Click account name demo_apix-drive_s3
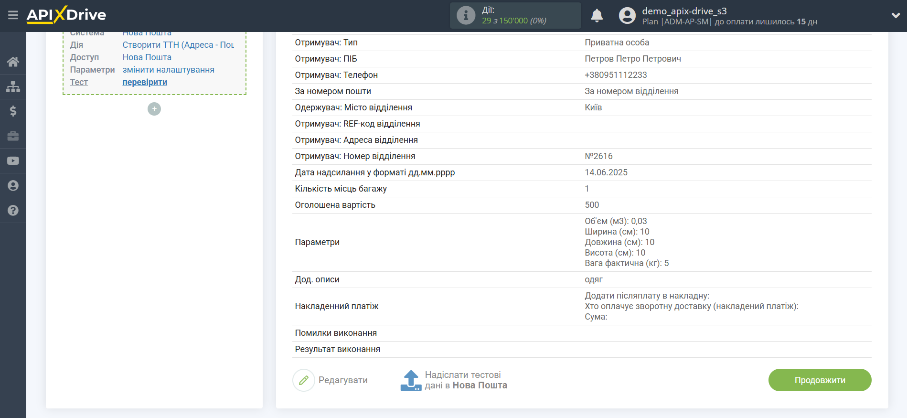The image size is (907, 418). [684, 11]
